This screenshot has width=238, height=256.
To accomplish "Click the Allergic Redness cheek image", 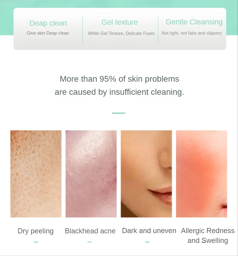I will [201, 174].
